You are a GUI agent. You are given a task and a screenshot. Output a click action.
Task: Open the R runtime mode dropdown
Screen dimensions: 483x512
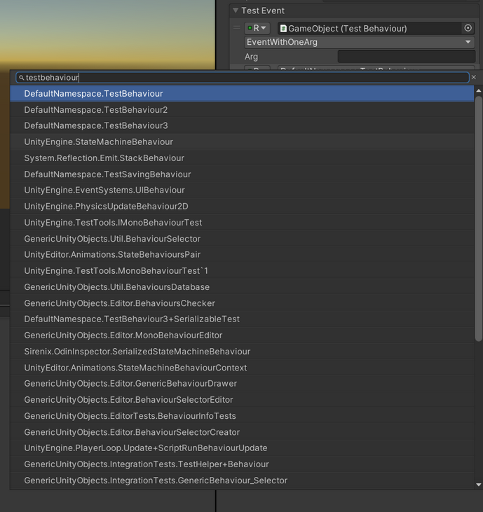[x=257, y=29]
